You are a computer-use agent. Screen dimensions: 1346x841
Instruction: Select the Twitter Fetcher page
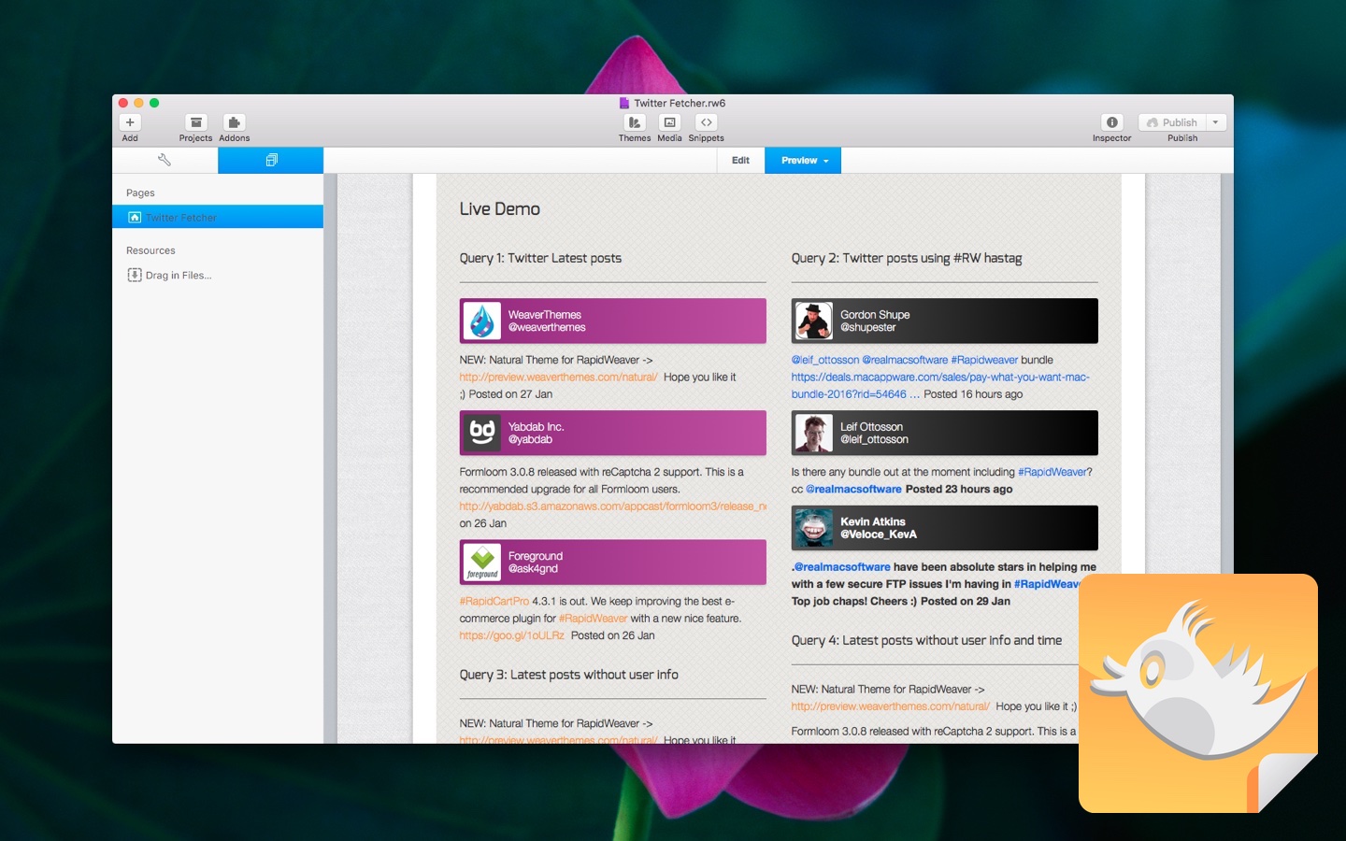[x=218, y=217]
